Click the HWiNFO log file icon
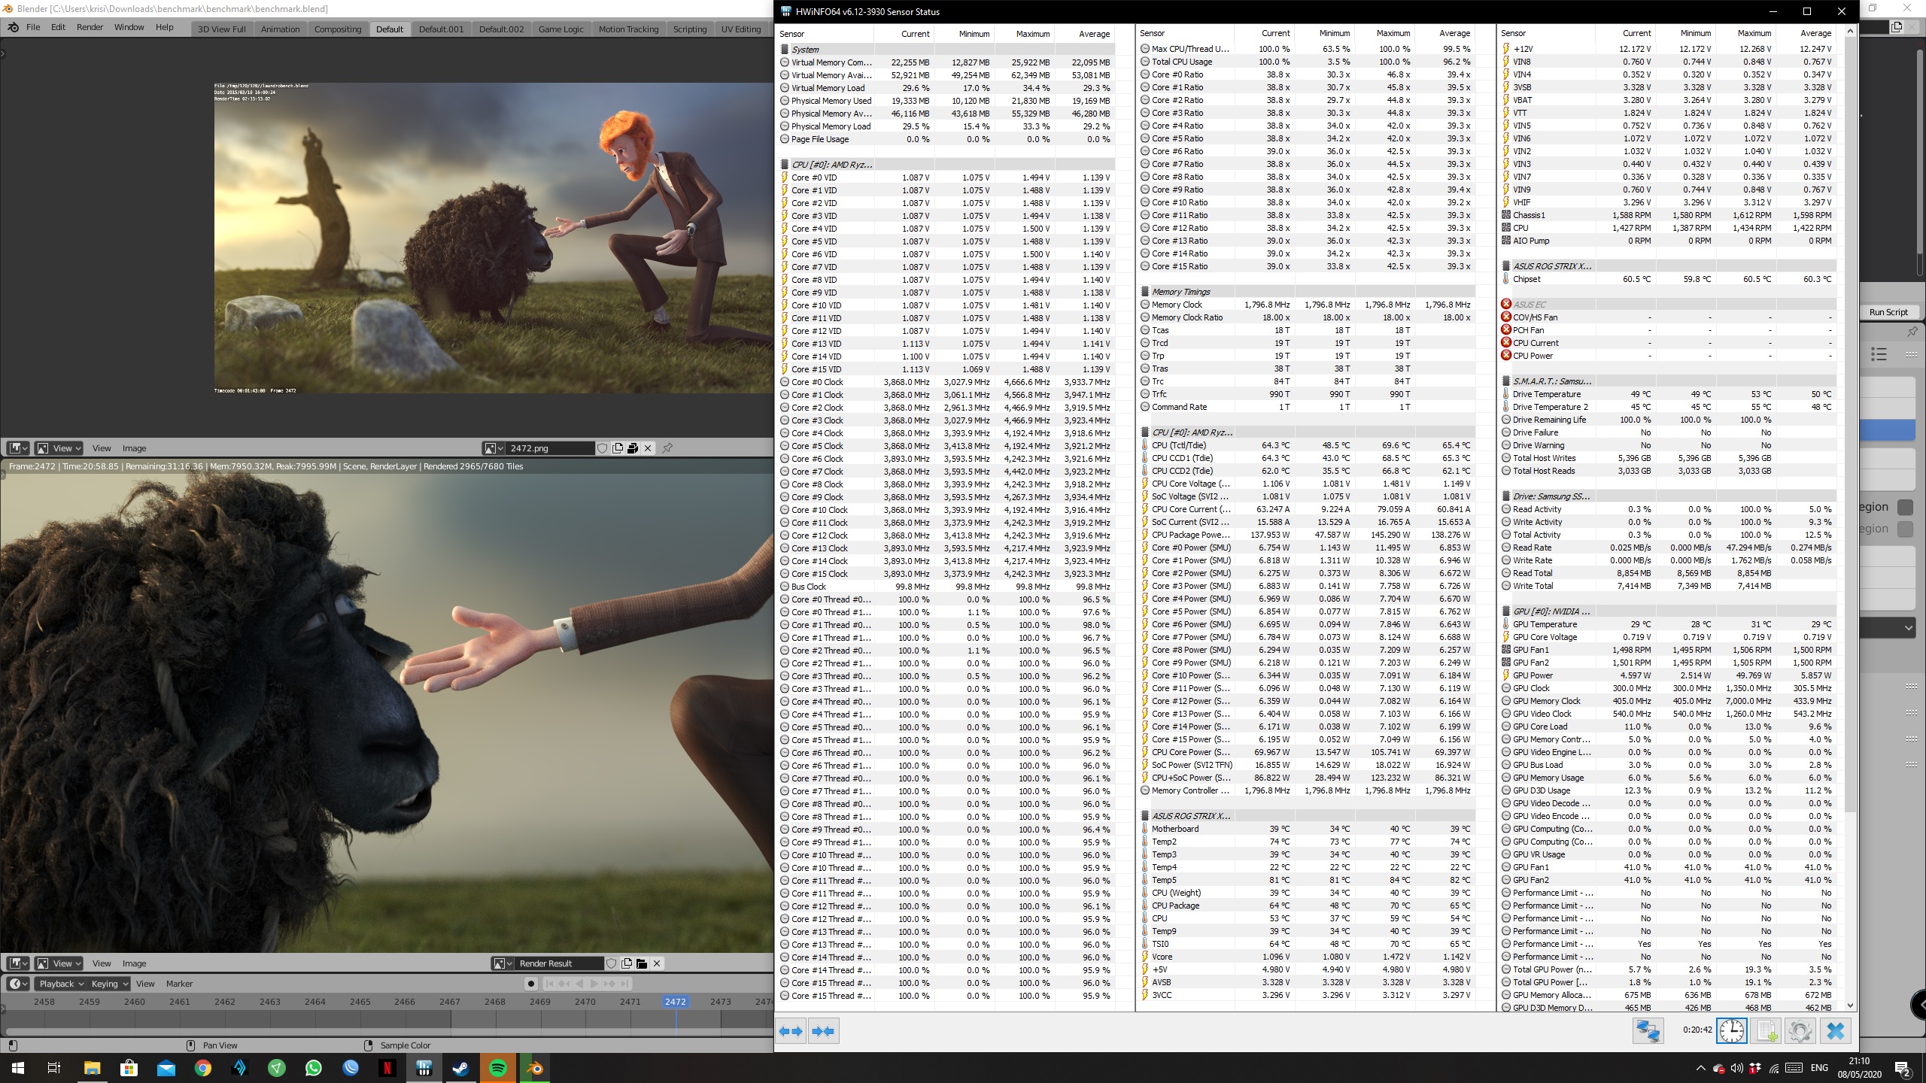The image size is (1926, 1083). 1766,1030
